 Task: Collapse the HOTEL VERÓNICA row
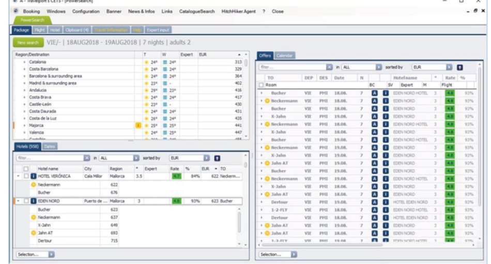click(18, 176)
